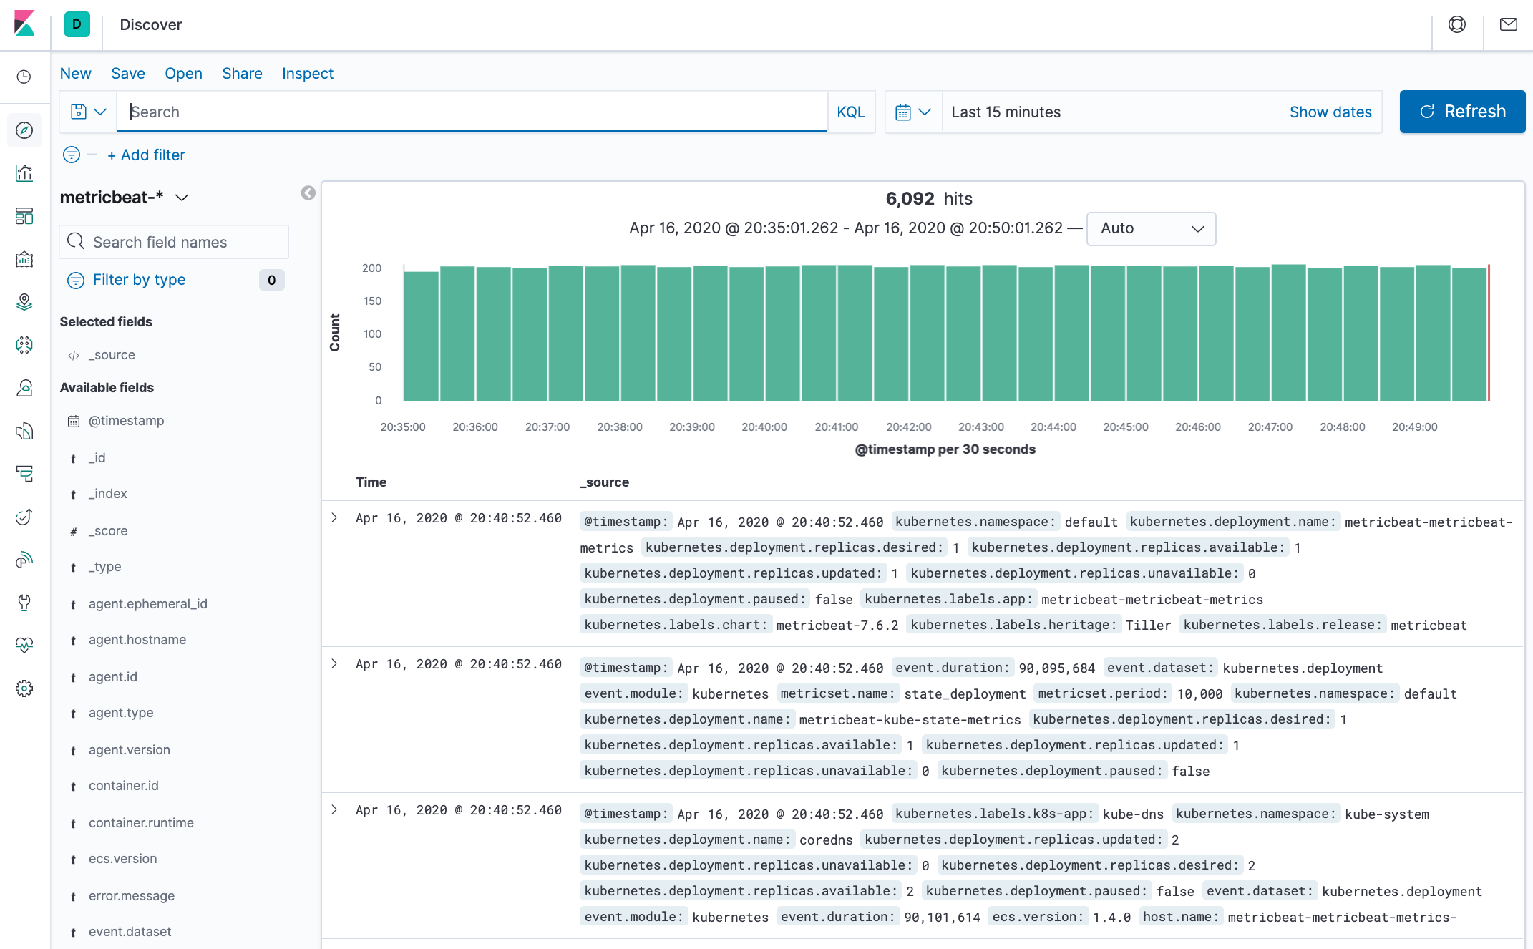Image resolution: width=1533 pixels, height=949 pixels.
Task: Open Stack Monitoring heartbeat icon
Action: [24, 646]
